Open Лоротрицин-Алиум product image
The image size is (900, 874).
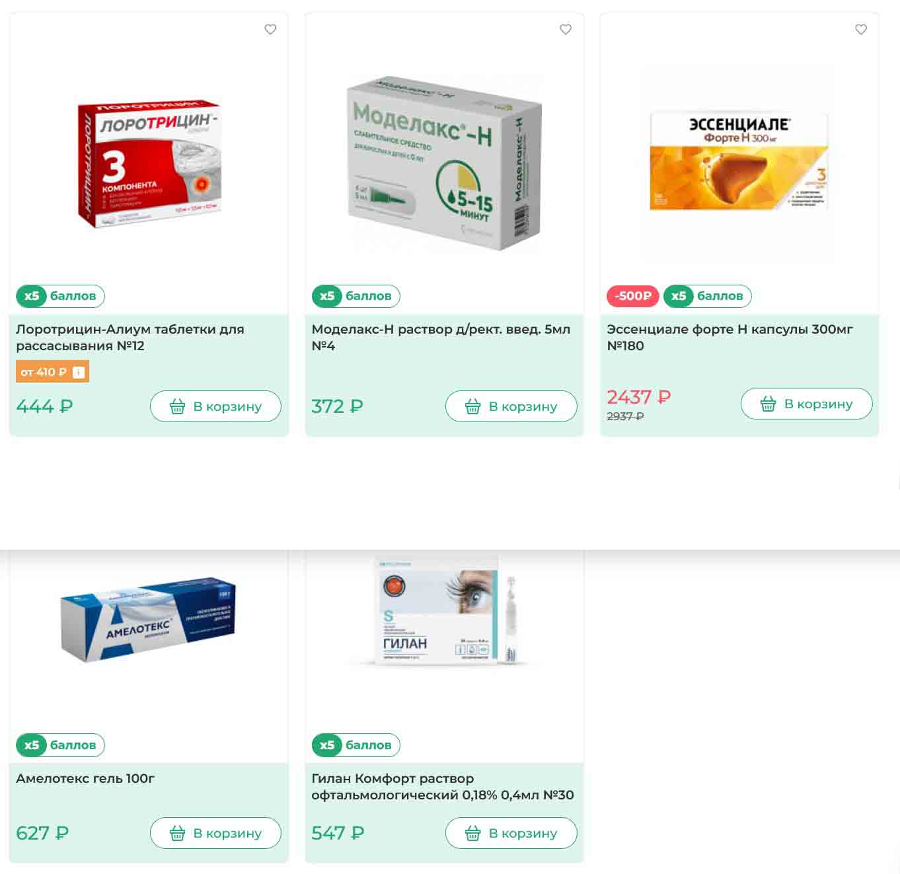pyautogui.click(x=149, y=163)
